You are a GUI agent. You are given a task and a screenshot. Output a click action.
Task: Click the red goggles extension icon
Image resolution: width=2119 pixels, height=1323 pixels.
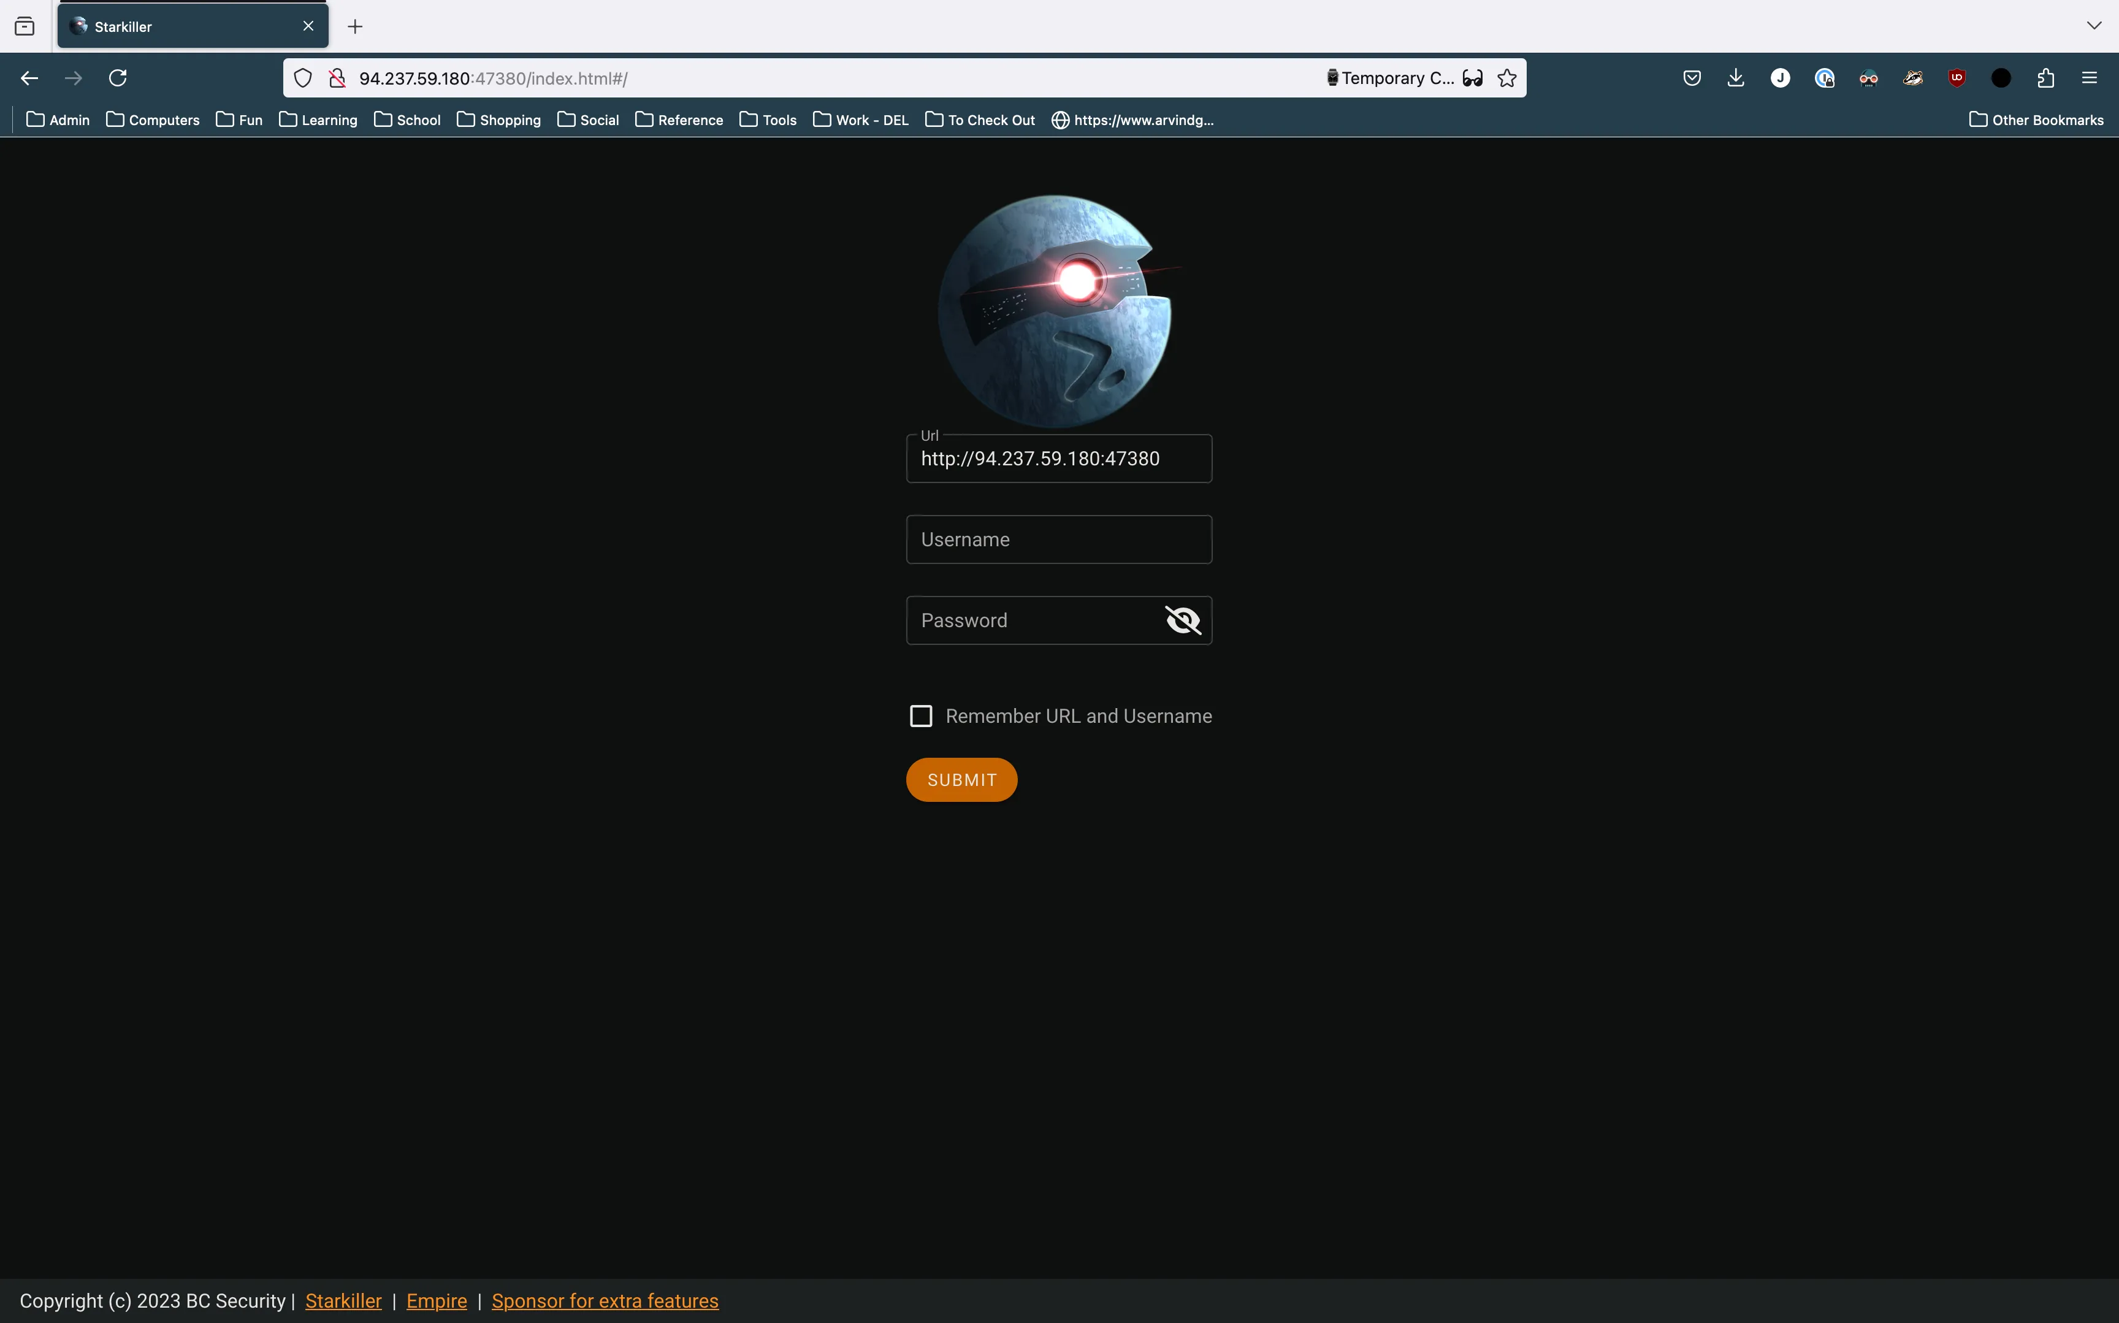[1869, 78]
